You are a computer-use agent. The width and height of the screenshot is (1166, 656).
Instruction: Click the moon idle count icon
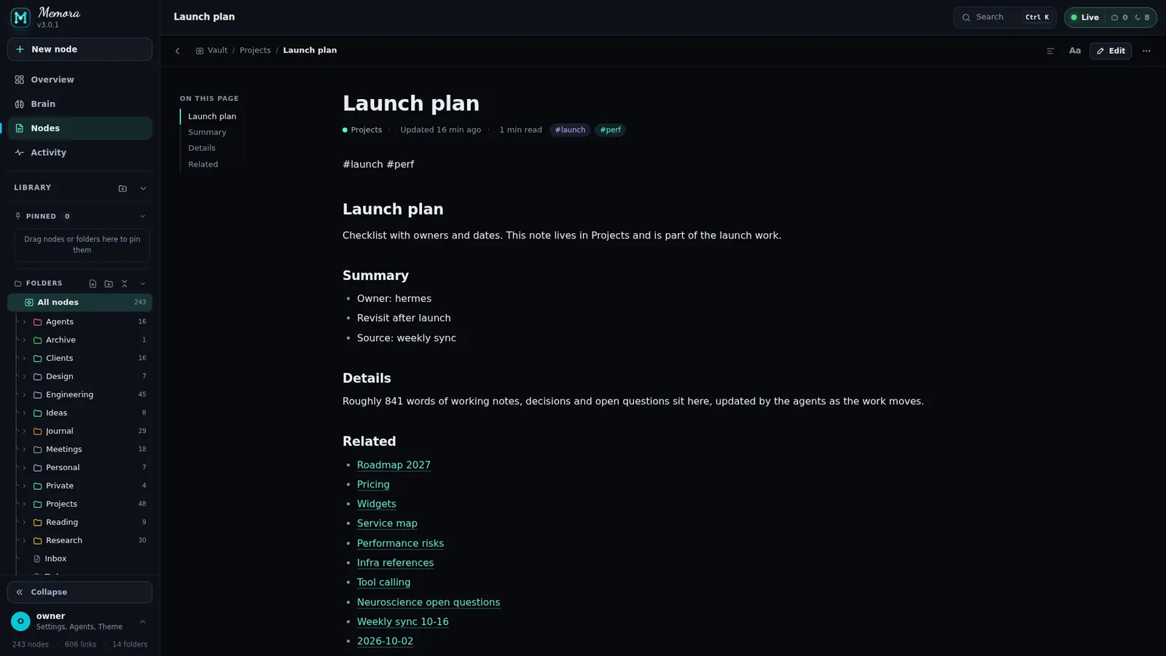(1137, 17)
